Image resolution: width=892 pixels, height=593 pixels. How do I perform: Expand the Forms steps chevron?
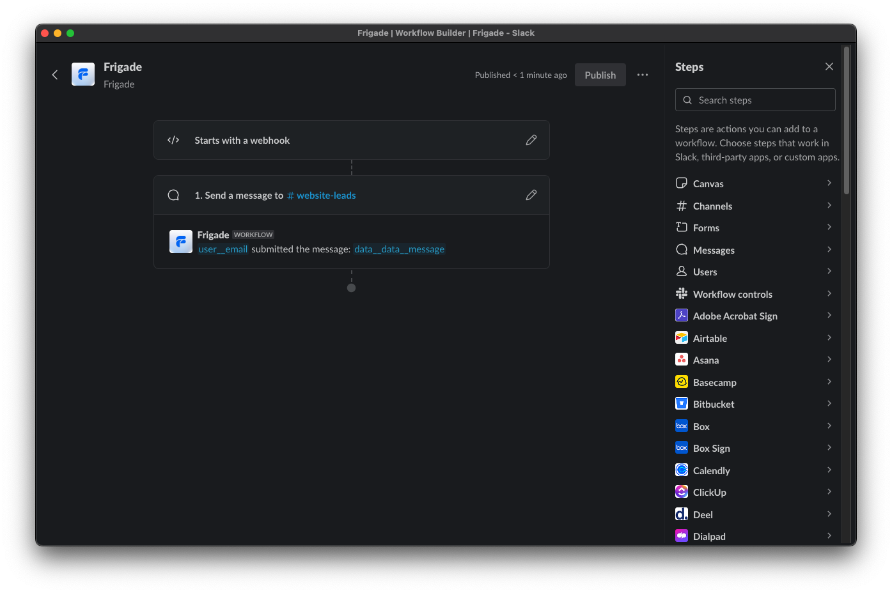click(829, 227)
